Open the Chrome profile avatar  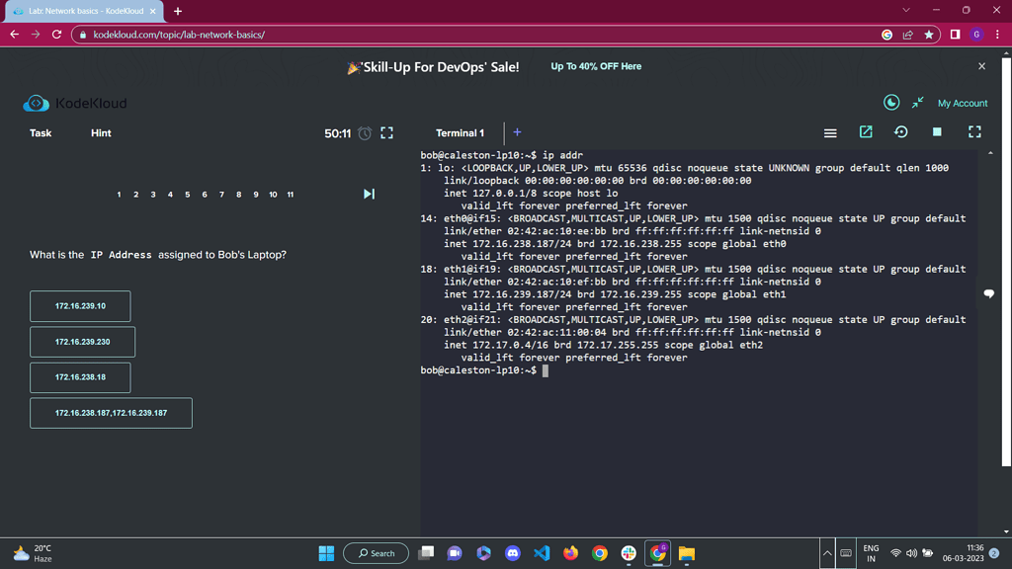pos(976,35)
